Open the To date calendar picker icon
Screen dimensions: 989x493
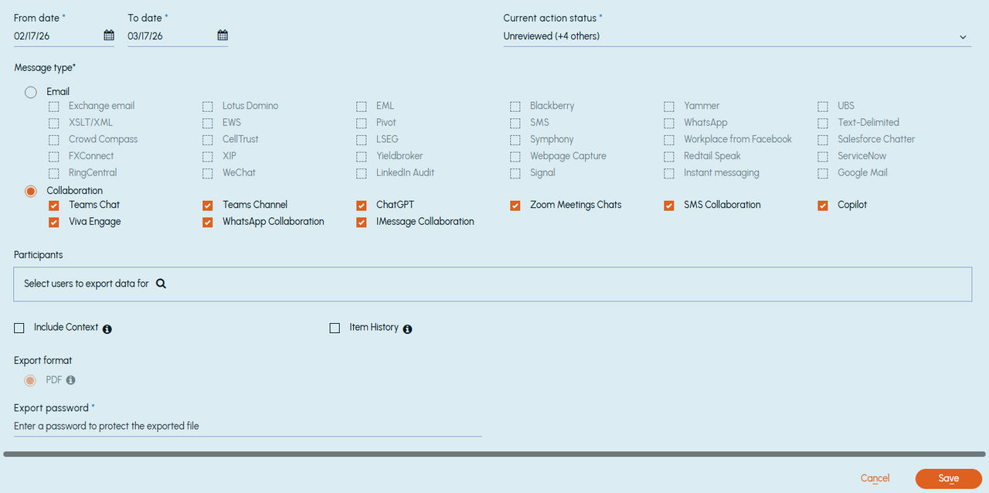pos(223,36)
